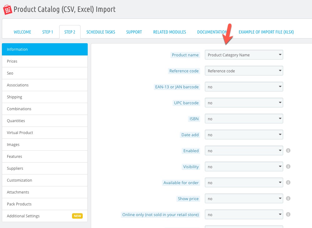Open the Features section
Screen dimensions: 312x228
(45, 157)
